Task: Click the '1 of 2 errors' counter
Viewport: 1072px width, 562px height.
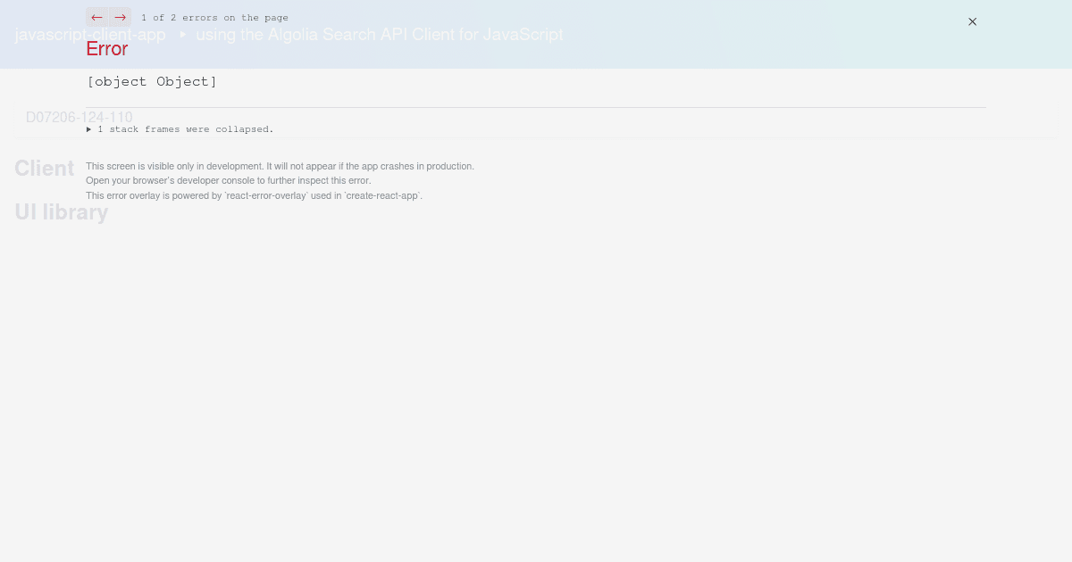Action: pyautogui.click(x=214, y=18)
